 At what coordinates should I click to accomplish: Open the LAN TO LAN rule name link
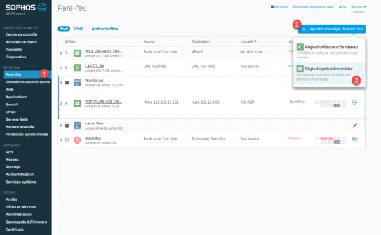pyautogui.click(x=95, y=66)
